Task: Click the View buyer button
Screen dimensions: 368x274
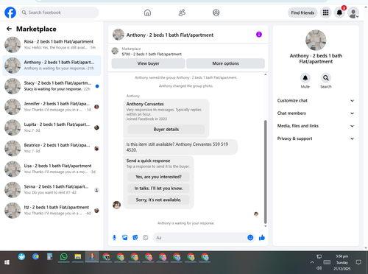Action: [148, 63]
